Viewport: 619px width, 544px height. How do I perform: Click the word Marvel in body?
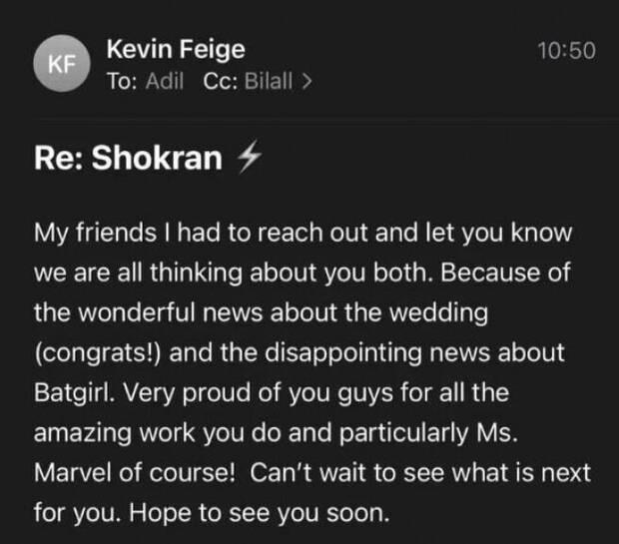coord(74,472)
